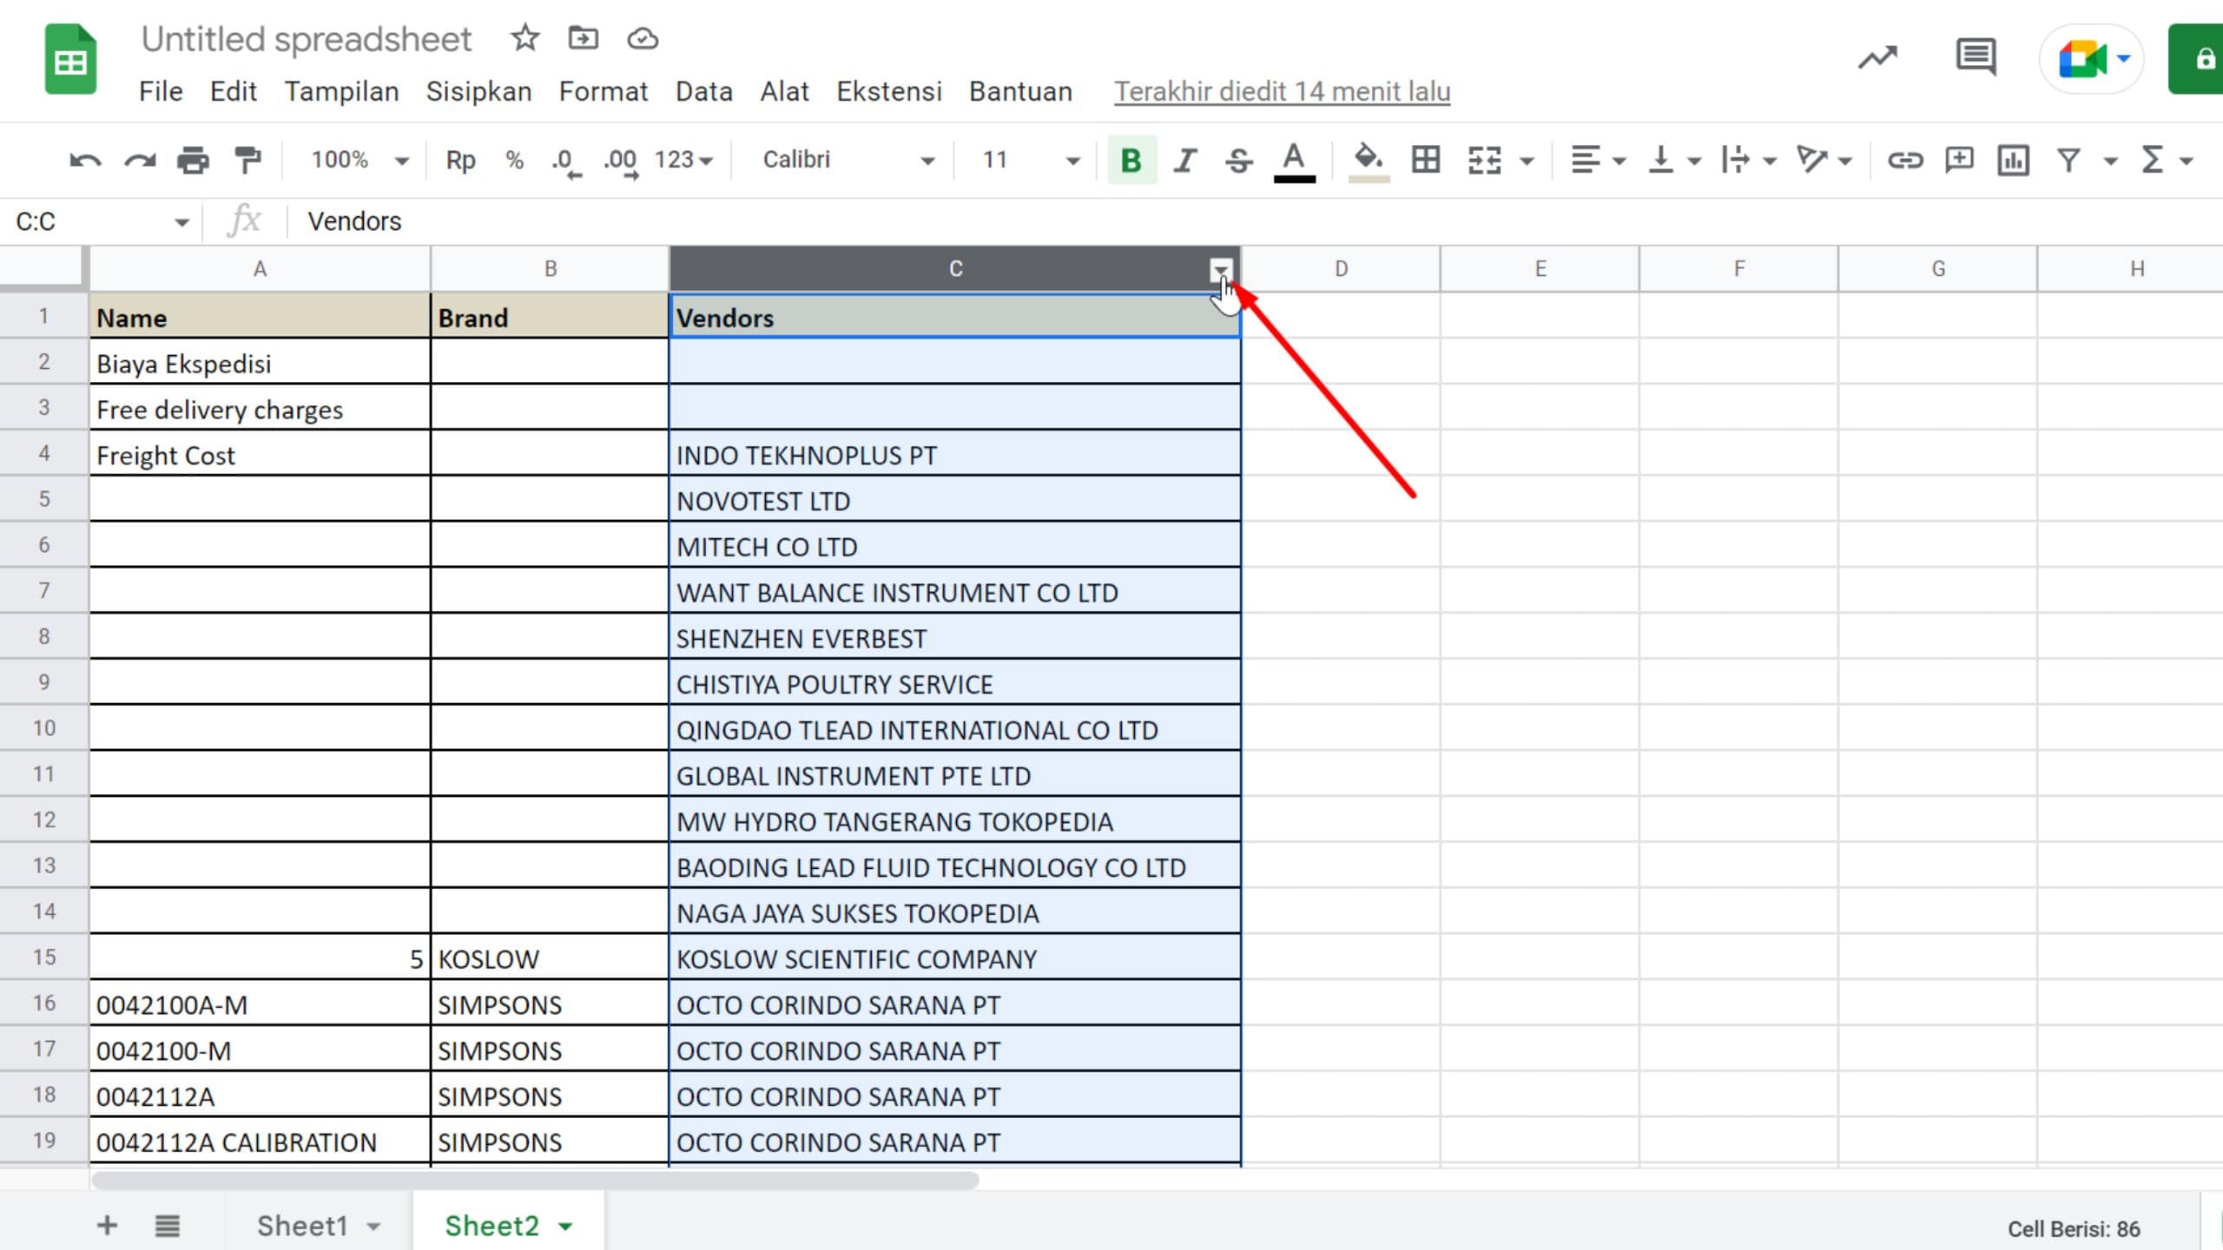The width and height of the screenshot is (2223, 1250).
Task: Insert comment using the toolbar icon
Action: pyautogui.click(x=1959, y=161)
